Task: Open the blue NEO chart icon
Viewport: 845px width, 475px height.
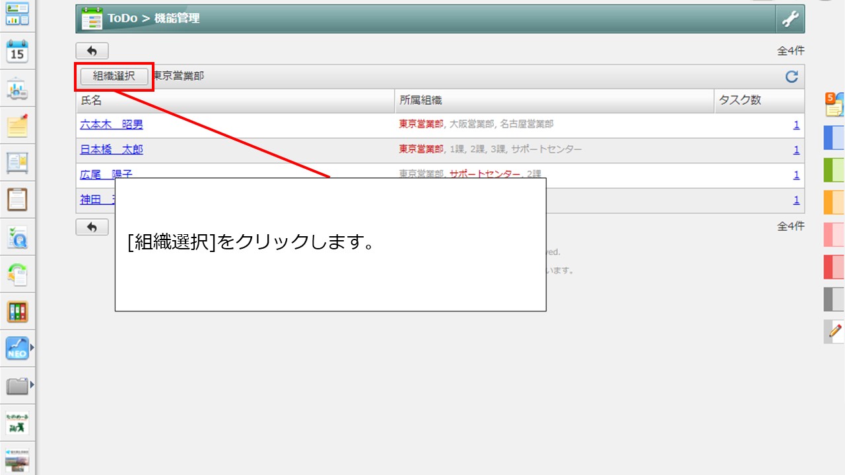Action: pos(17,348)
